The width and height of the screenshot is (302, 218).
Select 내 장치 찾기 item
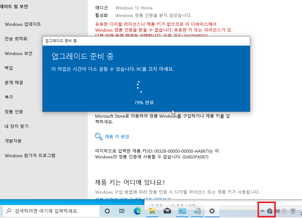pyautogui.click(x=16, y=126)
